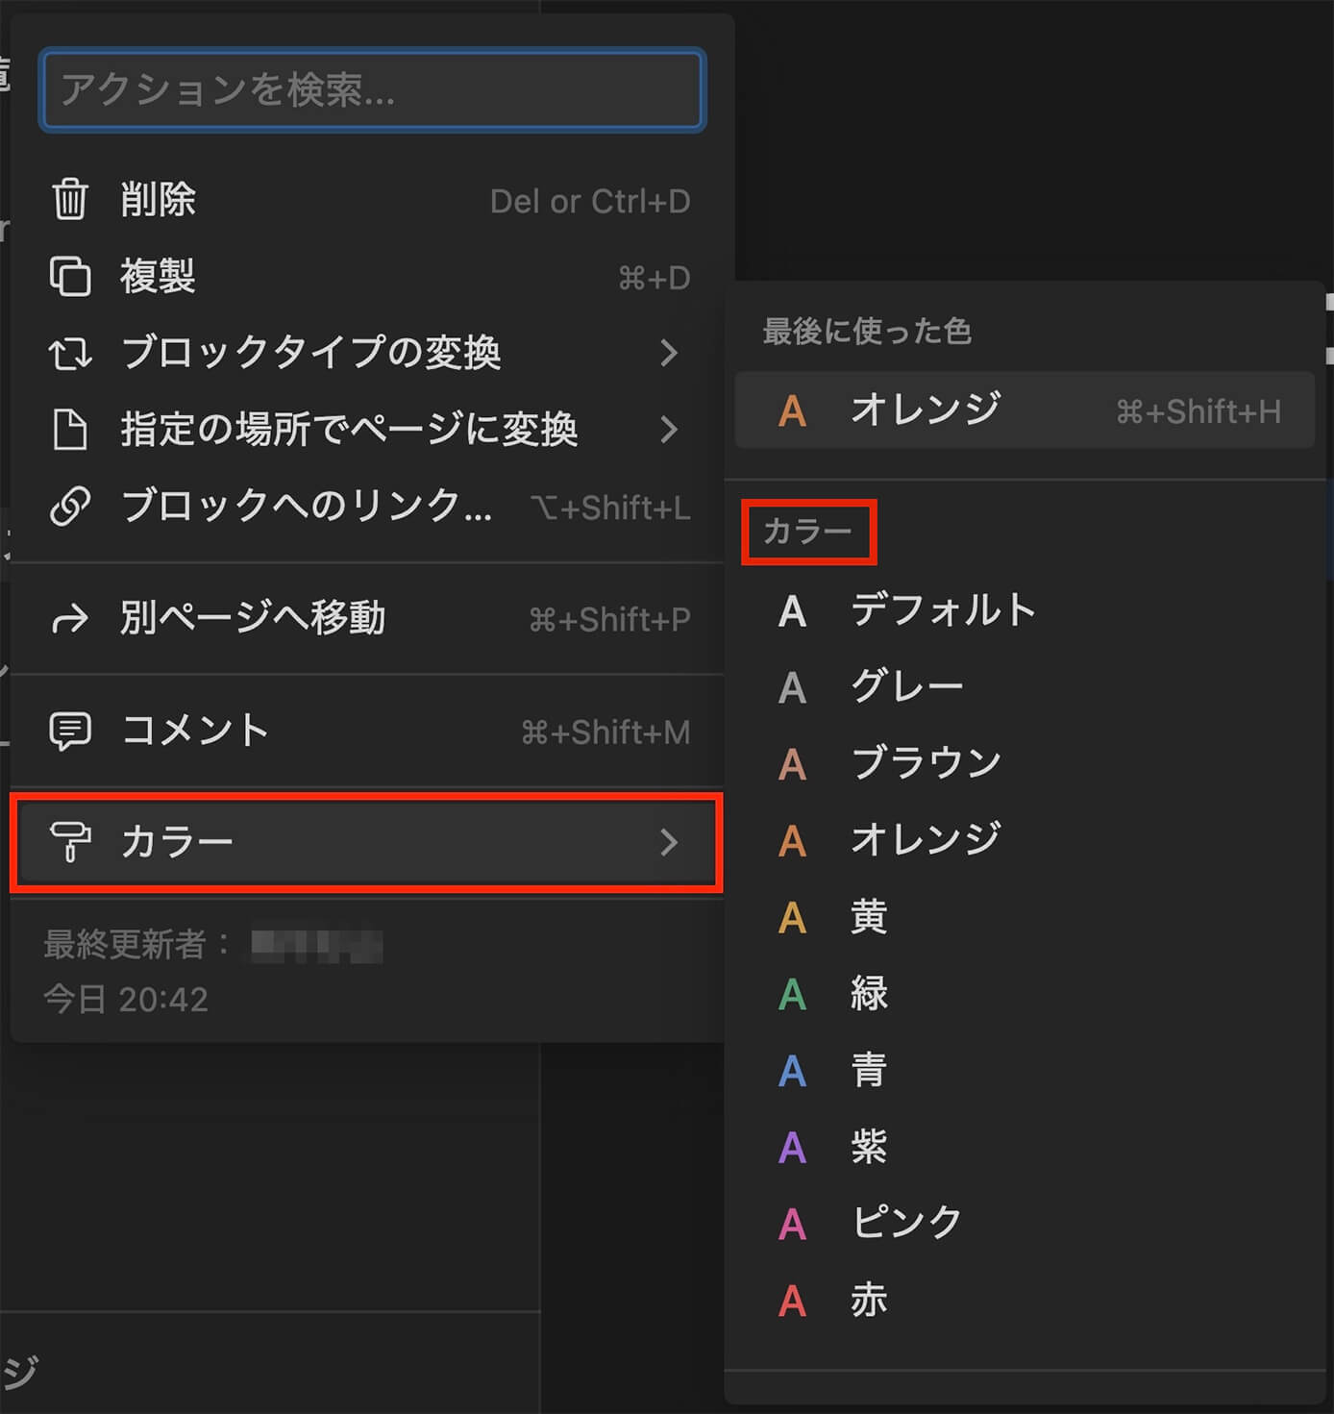This screenshot has width=1334, height=1414.
Task: Click the trash icon beside 削除
Action: click(70, 200)
